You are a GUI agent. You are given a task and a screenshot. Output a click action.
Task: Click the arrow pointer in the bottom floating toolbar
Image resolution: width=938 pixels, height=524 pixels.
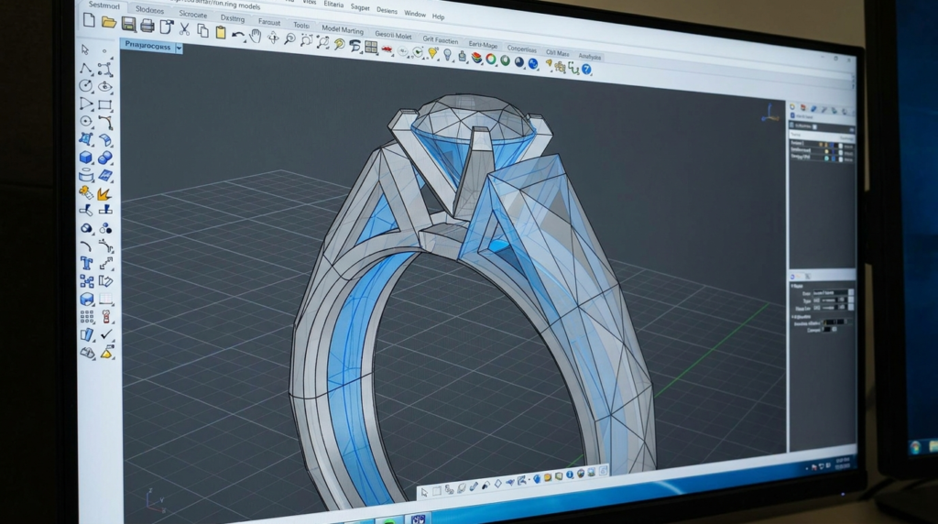pyautogui.click(x=424, y=492)
